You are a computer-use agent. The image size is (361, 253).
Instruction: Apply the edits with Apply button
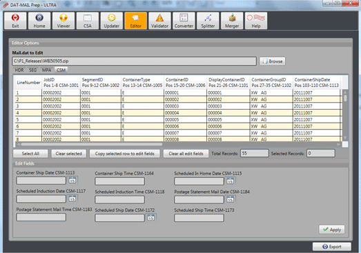332,230
